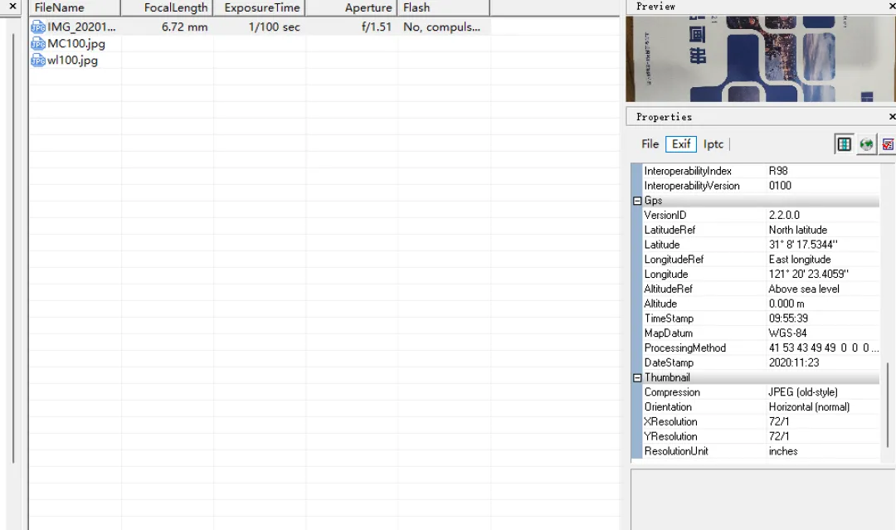
Task: Toggle the grid view icon in Properties
Action: pyautogui.click(x=844, y=144)
